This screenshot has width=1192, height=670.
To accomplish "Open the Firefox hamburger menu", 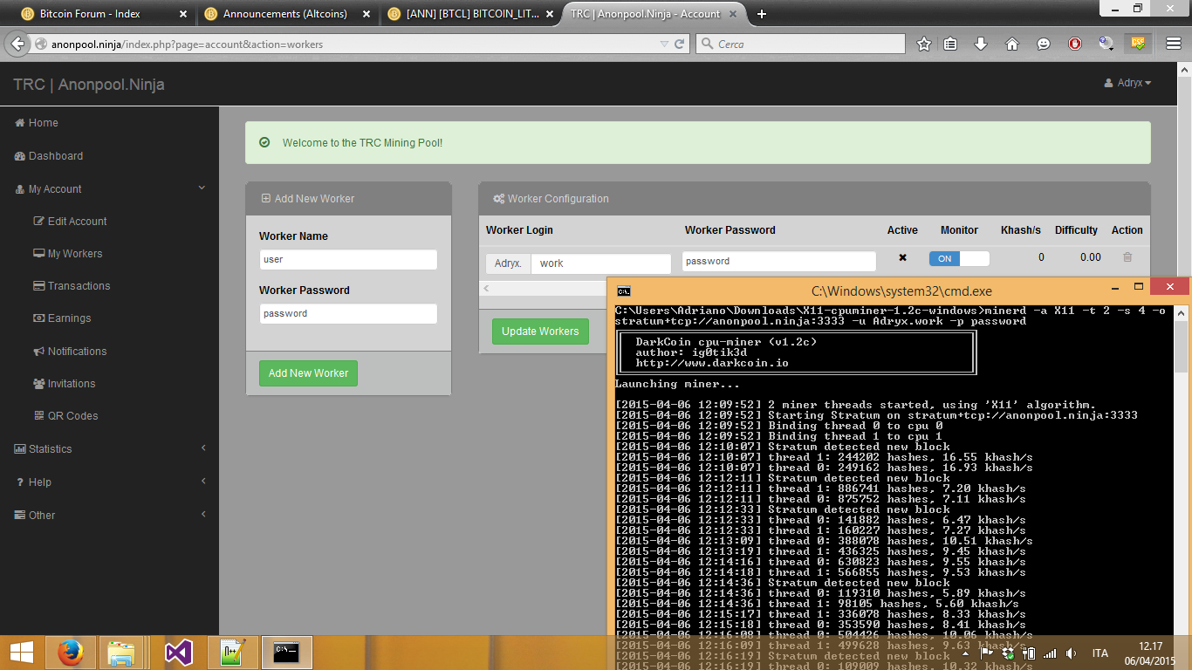I will tap(1172, 44).
